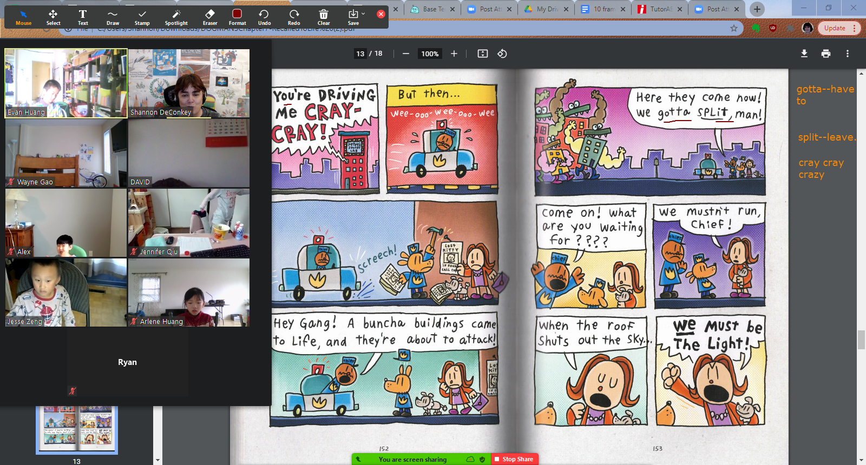
Task: Click the 100% zoom level field
Action: 430,54
